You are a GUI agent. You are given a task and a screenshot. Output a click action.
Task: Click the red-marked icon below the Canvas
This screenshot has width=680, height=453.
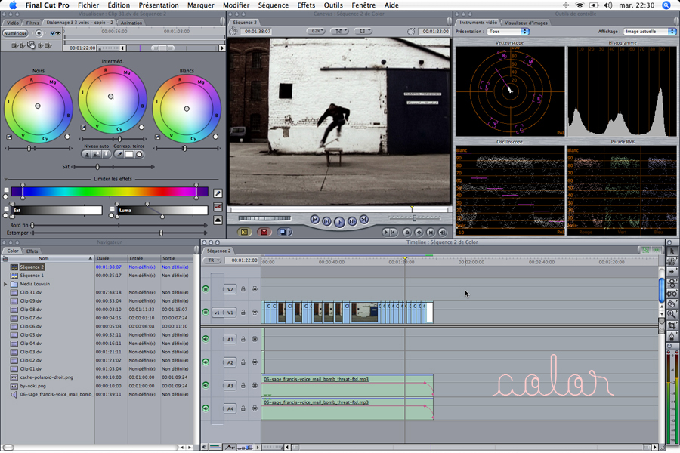tap(264, 232)
